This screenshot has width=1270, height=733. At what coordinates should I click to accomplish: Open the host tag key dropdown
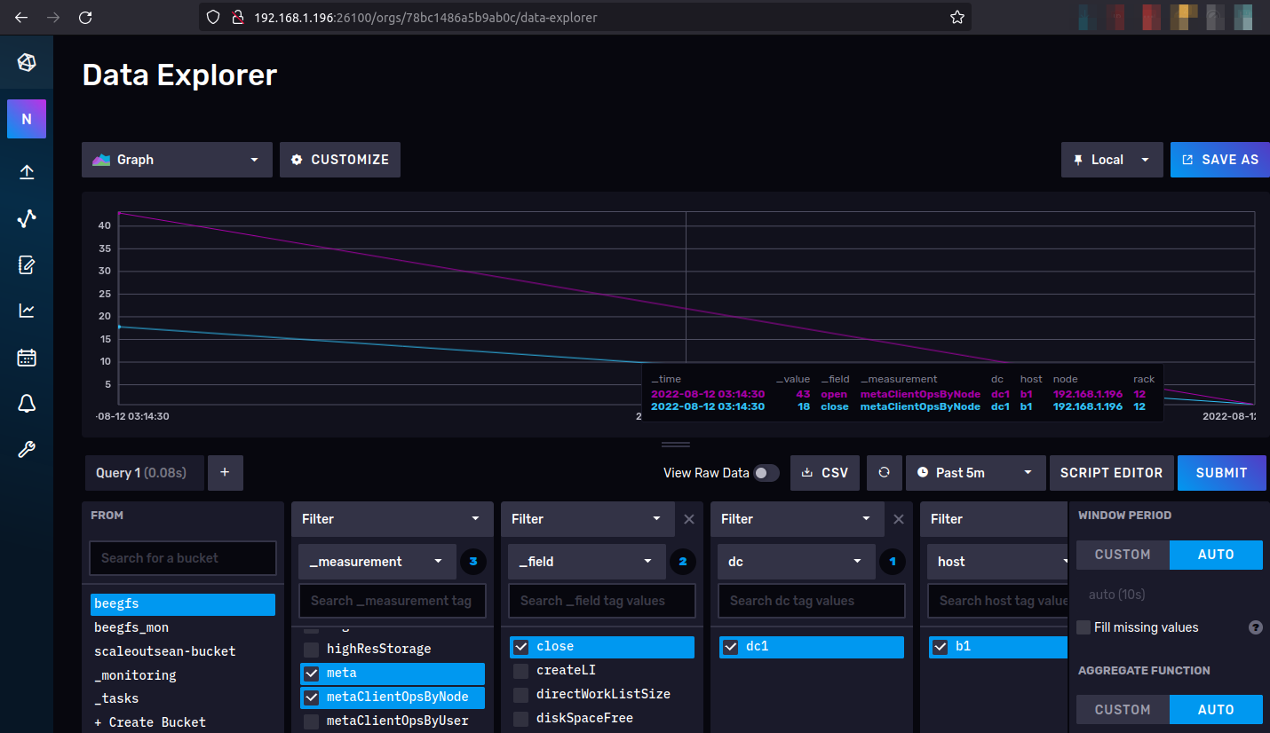[x=997, y=562]
